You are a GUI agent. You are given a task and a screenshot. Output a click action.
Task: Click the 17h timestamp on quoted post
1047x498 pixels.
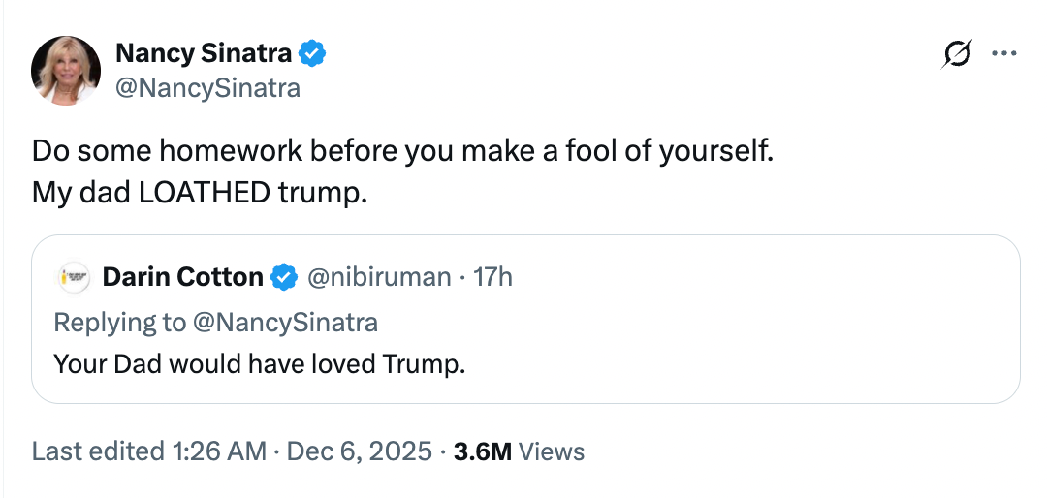[492, 277]
